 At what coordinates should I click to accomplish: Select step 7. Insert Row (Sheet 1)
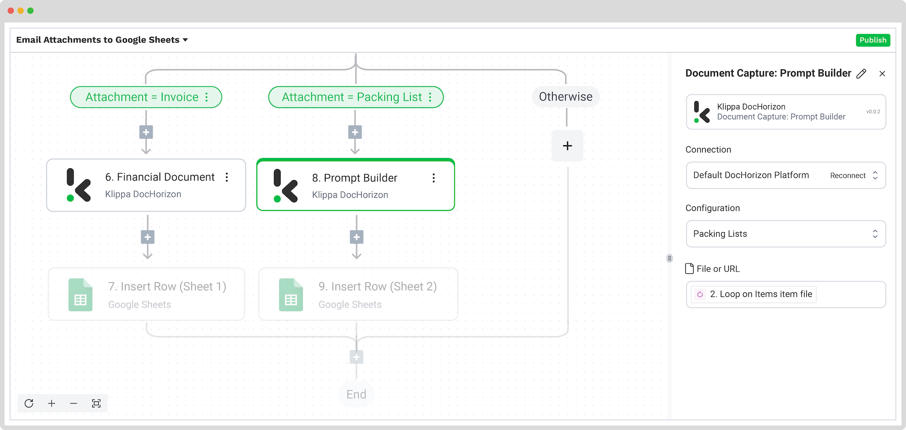(x=146, y=294)
